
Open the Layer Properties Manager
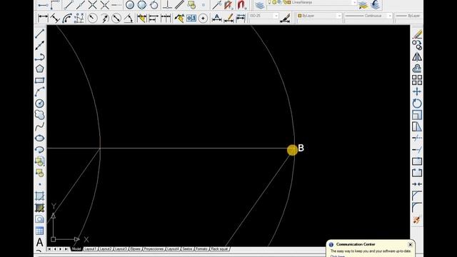click(x=259, y=5)
